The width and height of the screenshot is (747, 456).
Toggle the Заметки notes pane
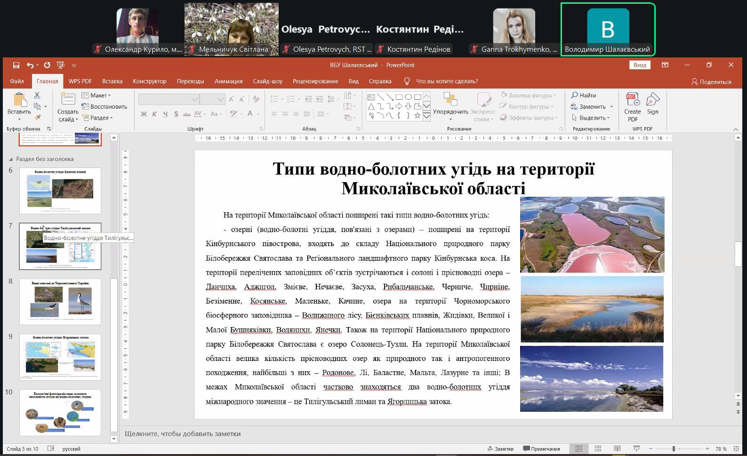(500, 448)
